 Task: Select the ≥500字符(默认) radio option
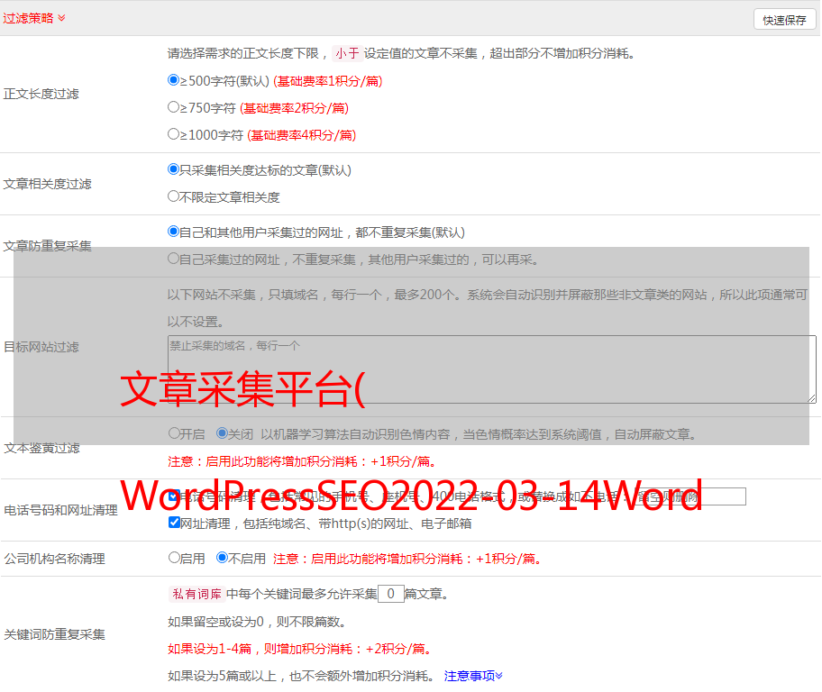[x=173, y=80]
